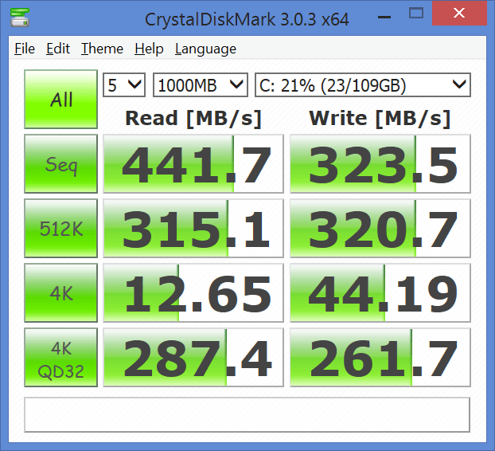Select the 4K read result 12.65
495x451 pixels.
point(193,292)
